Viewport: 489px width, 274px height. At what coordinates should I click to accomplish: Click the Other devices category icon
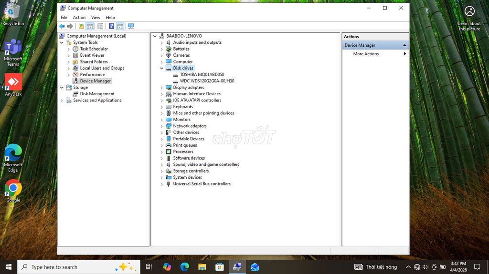click(x=169, y=132)
